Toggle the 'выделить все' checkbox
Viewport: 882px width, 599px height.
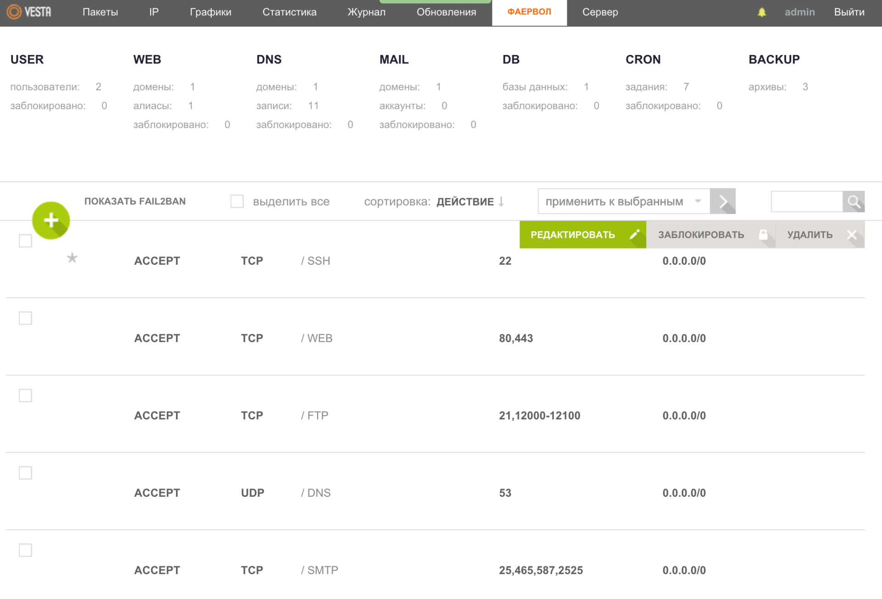pyautogui.click(x=237, y=201)
